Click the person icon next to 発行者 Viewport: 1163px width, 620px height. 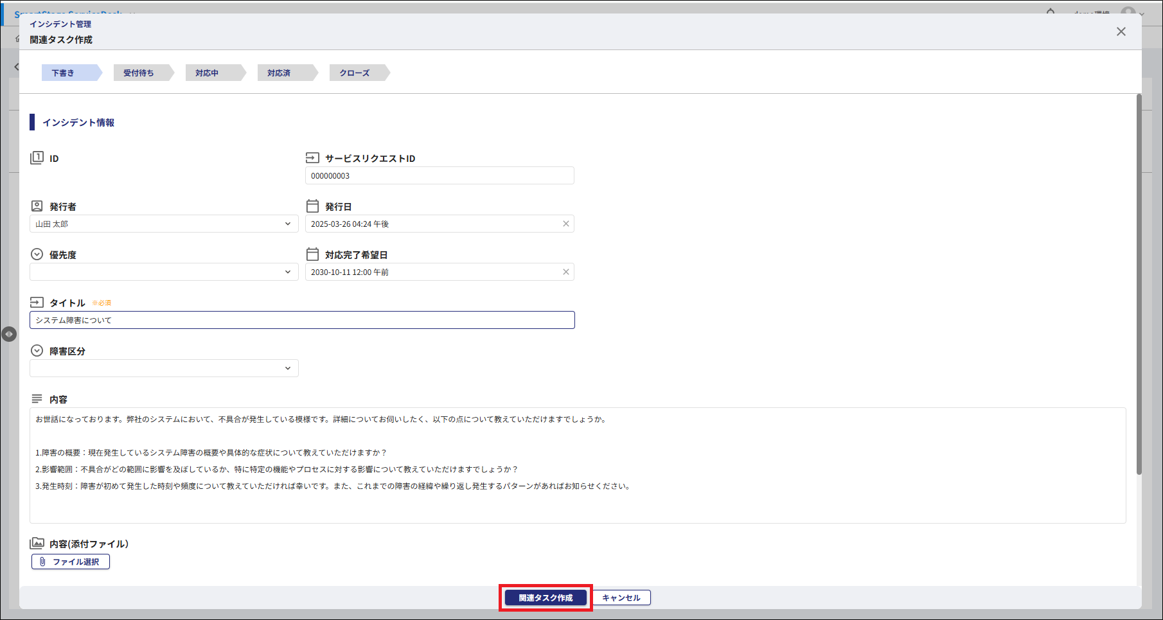[x=37, y=206]
